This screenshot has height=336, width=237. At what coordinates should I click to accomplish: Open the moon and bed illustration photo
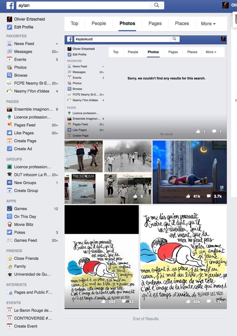click(x=190, y=172)
